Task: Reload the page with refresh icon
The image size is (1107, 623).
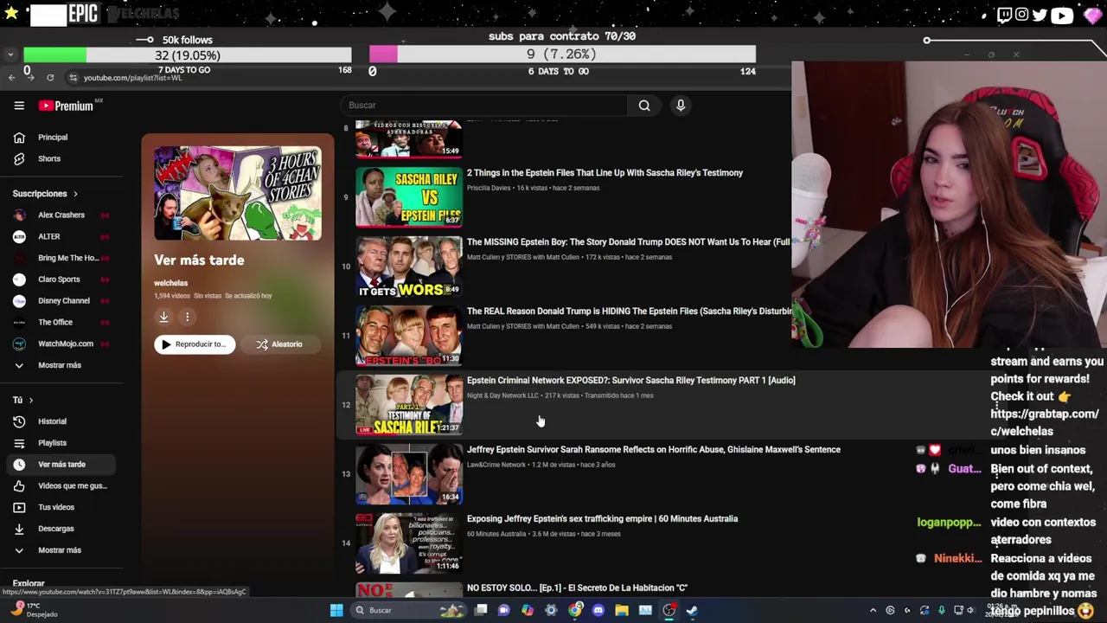Action: tap(50, 78)
